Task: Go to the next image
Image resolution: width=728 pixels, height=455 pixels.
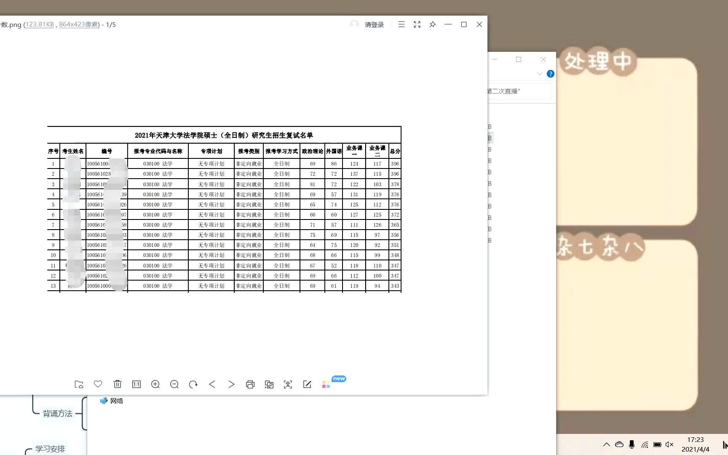Action: pos(231,384)
